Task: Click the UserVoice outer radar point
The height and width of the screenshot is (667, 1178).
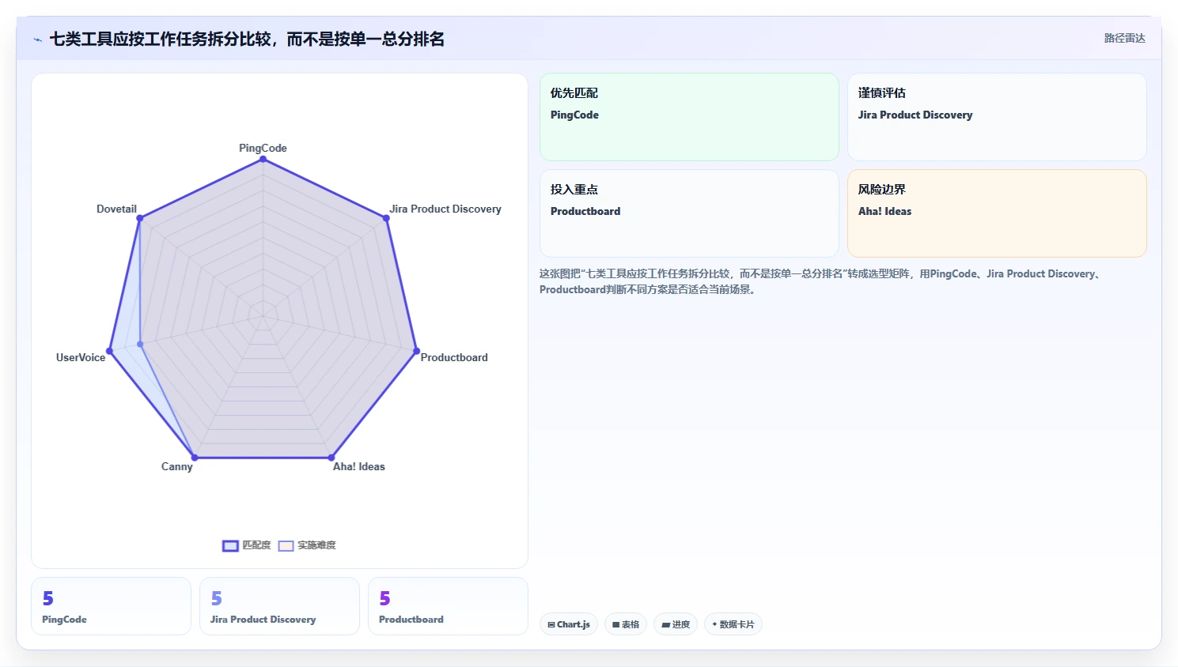Action: coord(109,351)
